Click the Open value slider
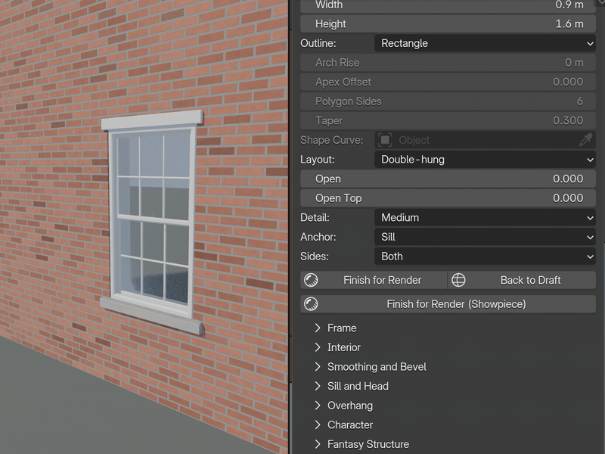The image size is (605, 454). point(448,179)
